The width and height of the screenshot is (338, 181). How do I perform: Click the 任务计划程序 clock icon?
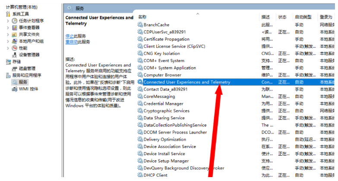click(x=15, y=21)
